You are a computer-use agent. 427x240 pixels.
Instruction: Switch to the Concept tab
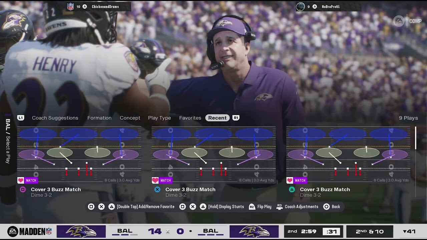pyautogui.click(x=130, y=118)
